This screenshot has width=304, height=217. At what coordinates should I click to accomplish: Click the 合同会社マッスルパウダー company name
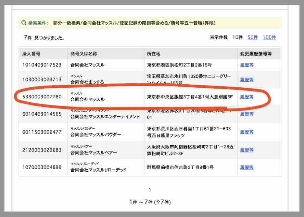coord(96,135)
